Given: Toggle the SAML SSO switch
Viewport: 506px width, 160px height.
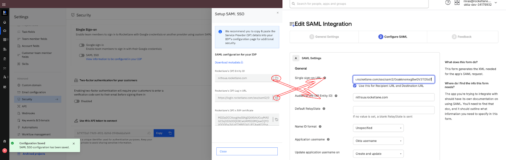Looking at the screenshot, I should [82, 55].
